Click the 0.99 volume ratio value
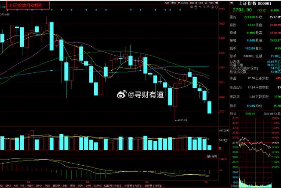 (278, 48)
